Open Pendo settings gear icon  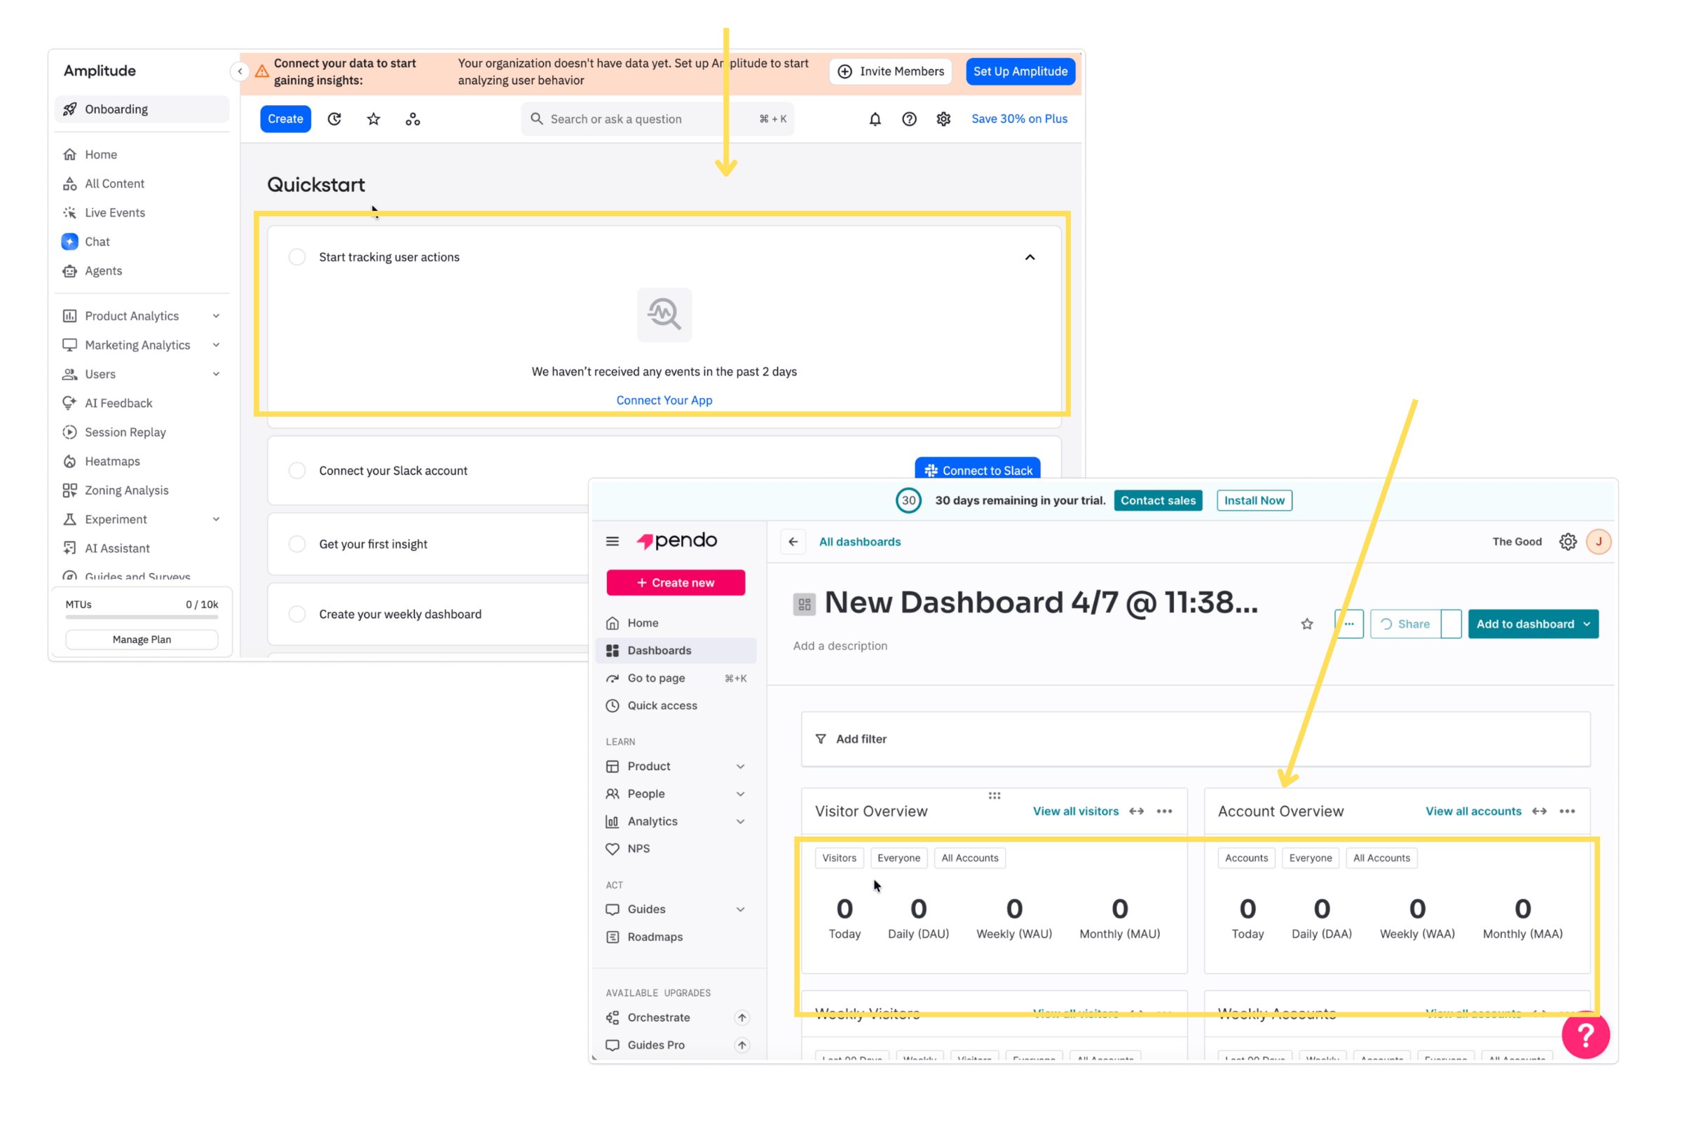(x=1568, y=542)
